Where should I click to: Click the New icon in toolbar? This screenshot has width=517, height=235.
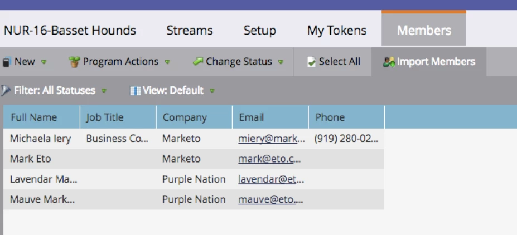tap(7, 62)
